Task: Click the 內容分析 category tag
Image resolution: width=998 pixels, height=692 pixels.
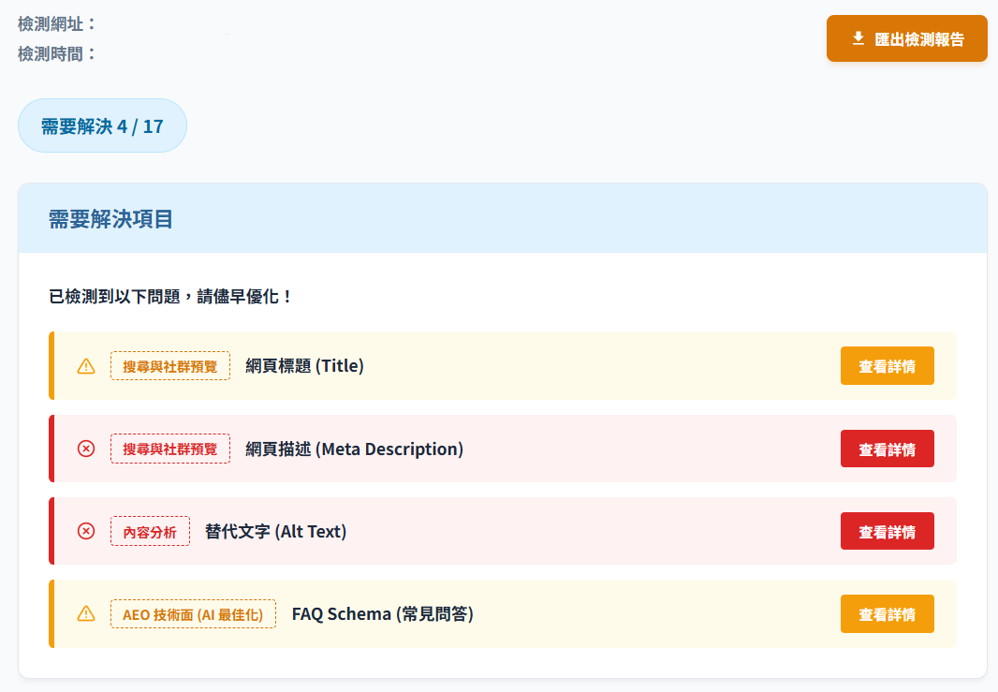Action: [150, 532]
